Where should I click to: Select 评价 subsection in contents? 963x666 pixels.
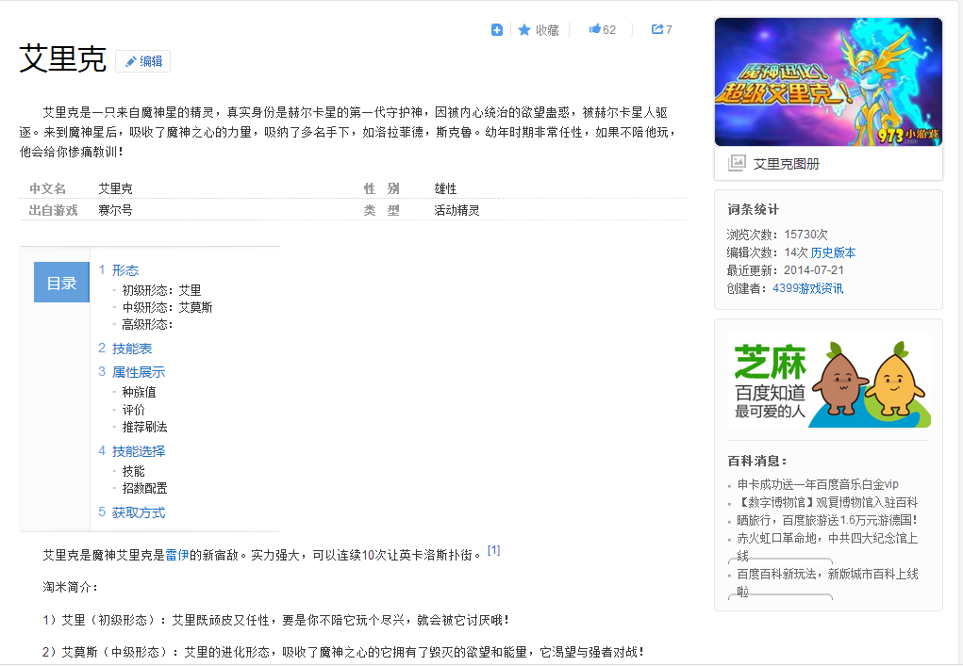coord(133,410)
